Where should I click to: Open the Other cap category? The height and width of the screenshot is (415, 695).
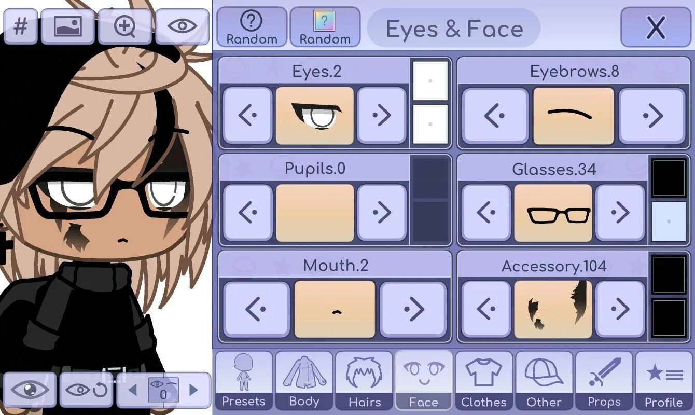click(544, 380)
